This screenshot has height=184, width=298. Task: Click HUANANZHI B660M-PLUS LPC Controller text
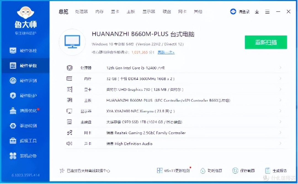click(x=168, y=100)
